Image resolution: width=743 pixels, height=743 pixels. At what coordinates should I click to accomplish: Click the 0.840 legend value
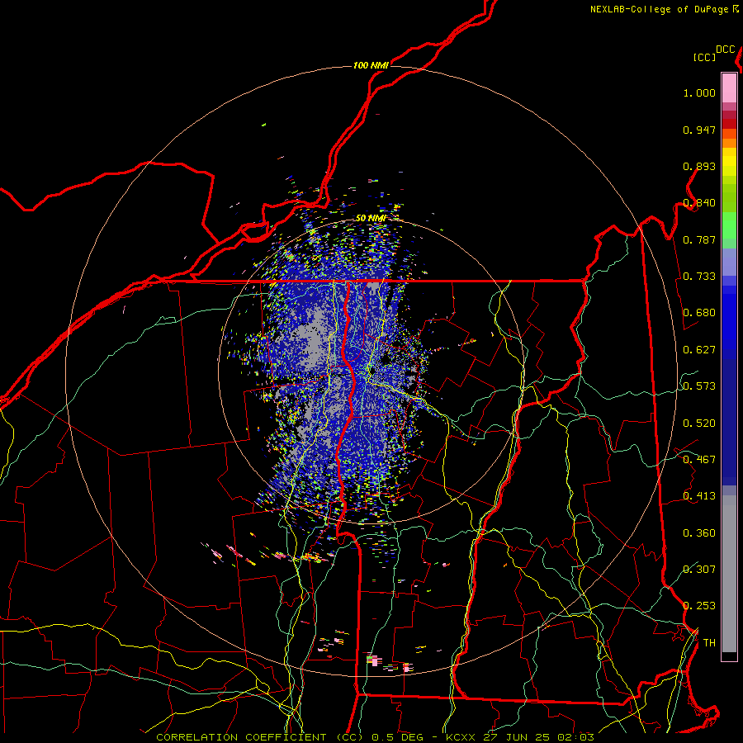pos(699,203)
